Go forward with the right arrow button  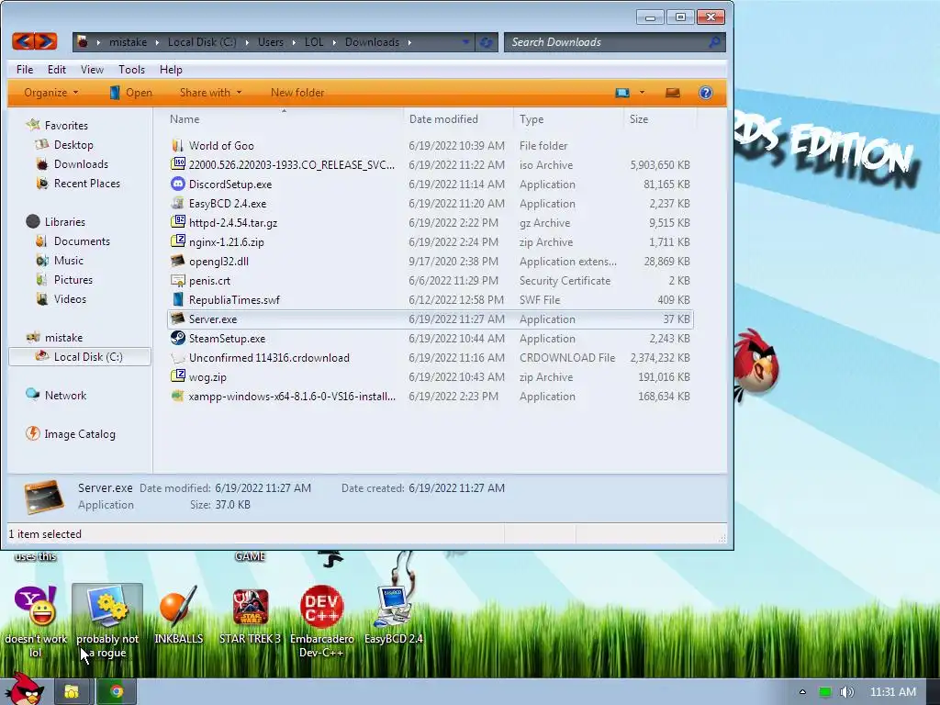click(x=46, y=41)
